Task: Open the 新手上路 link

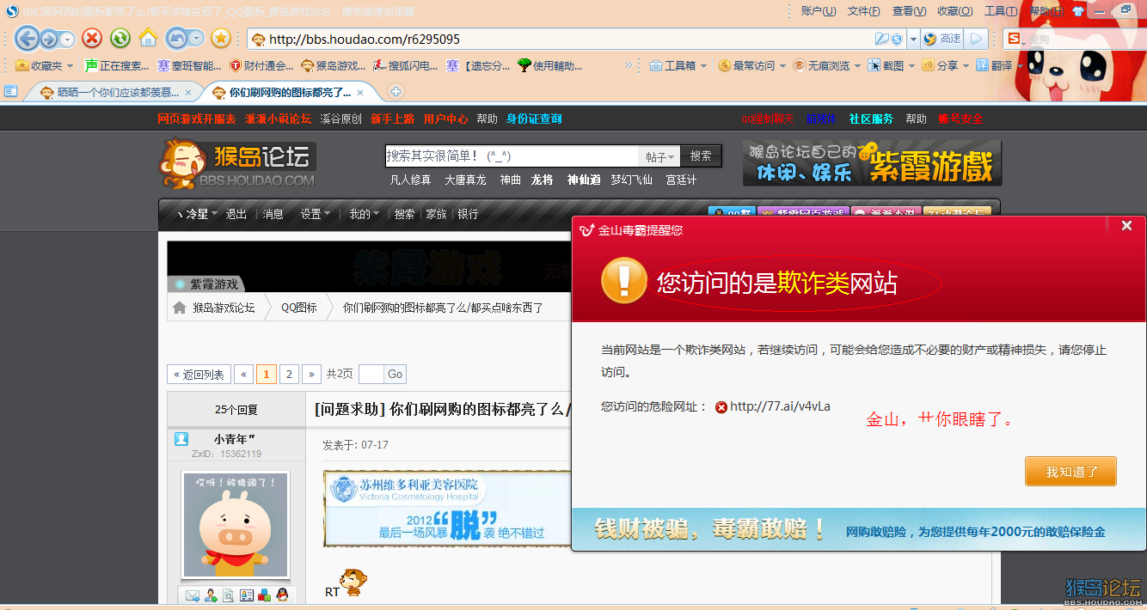Action: tap(393, 119)
